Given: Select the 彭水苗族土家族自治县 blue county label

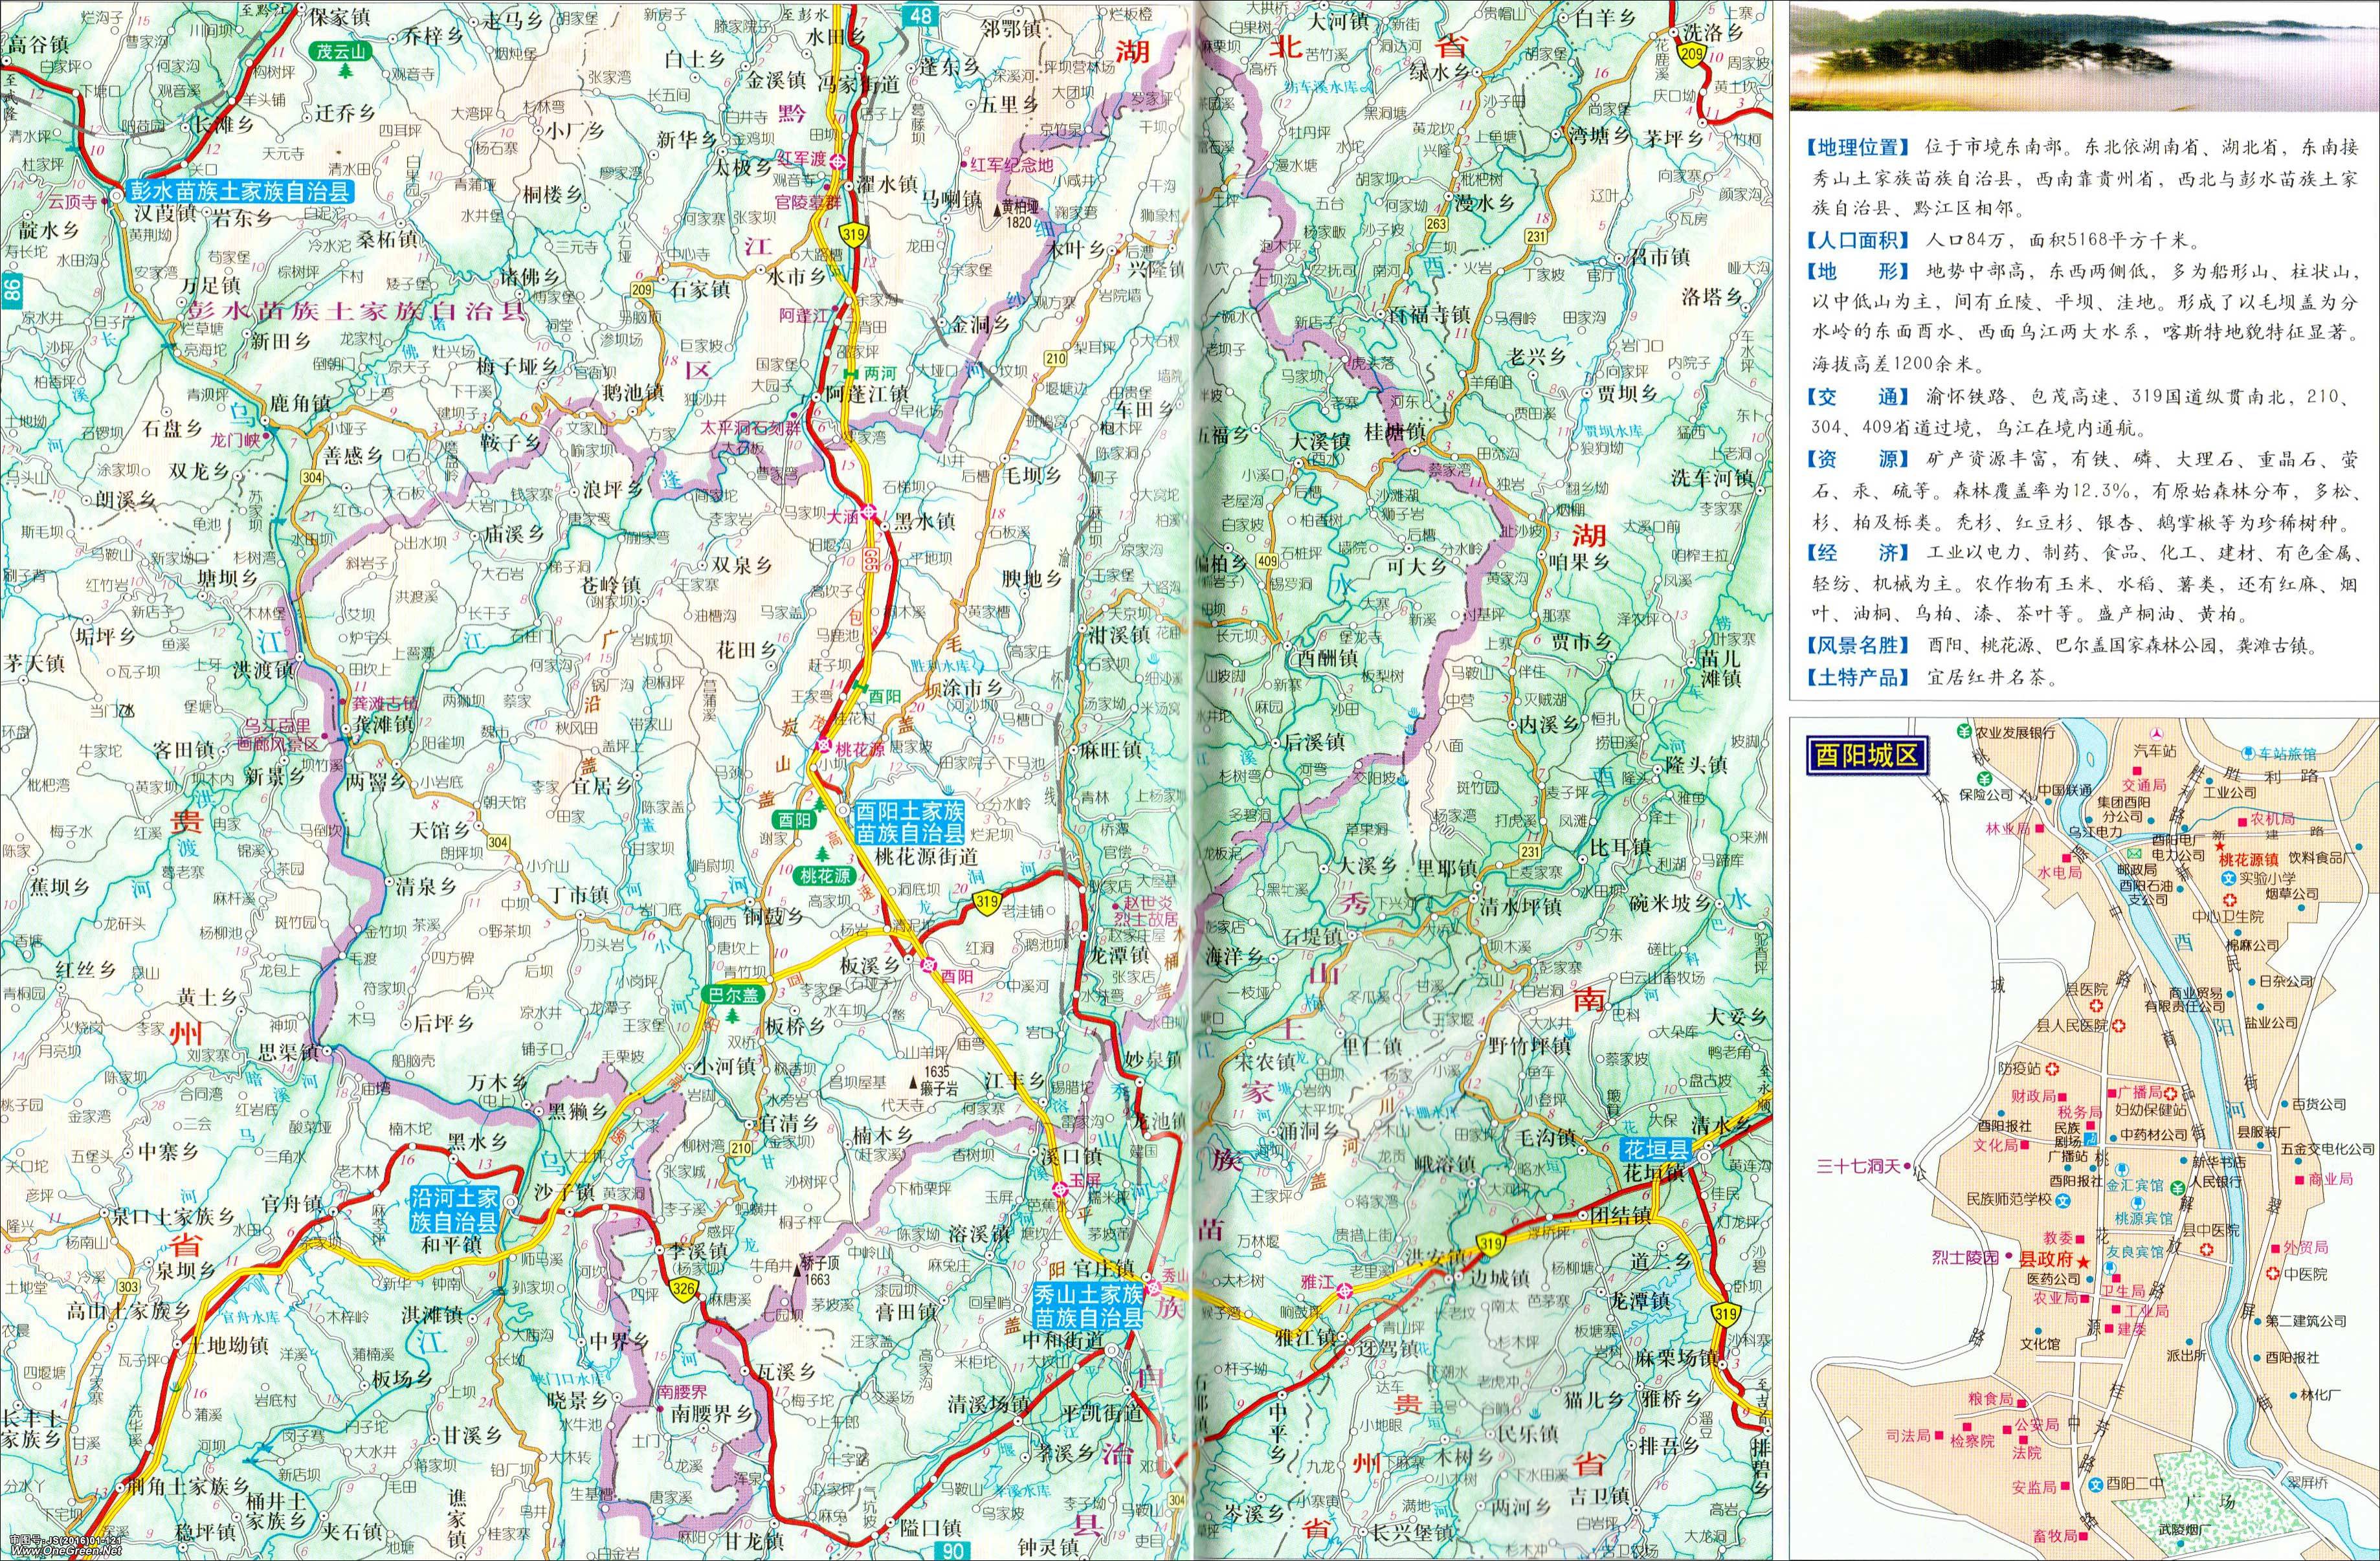Looking at the screenshot, I should tap(240, 191).
